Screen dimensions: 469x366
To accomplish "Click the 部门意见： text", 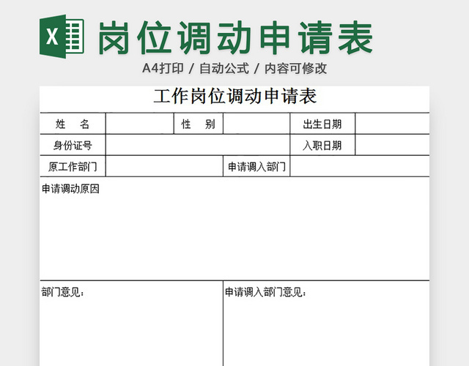I will 63,292.
